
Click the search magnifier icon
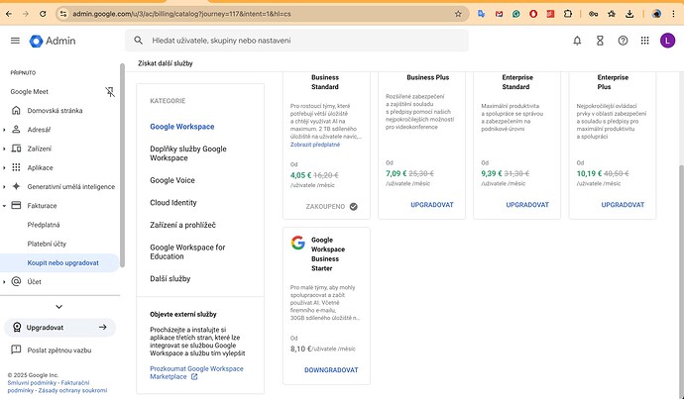pyautogui.click(x=138, y=41)
